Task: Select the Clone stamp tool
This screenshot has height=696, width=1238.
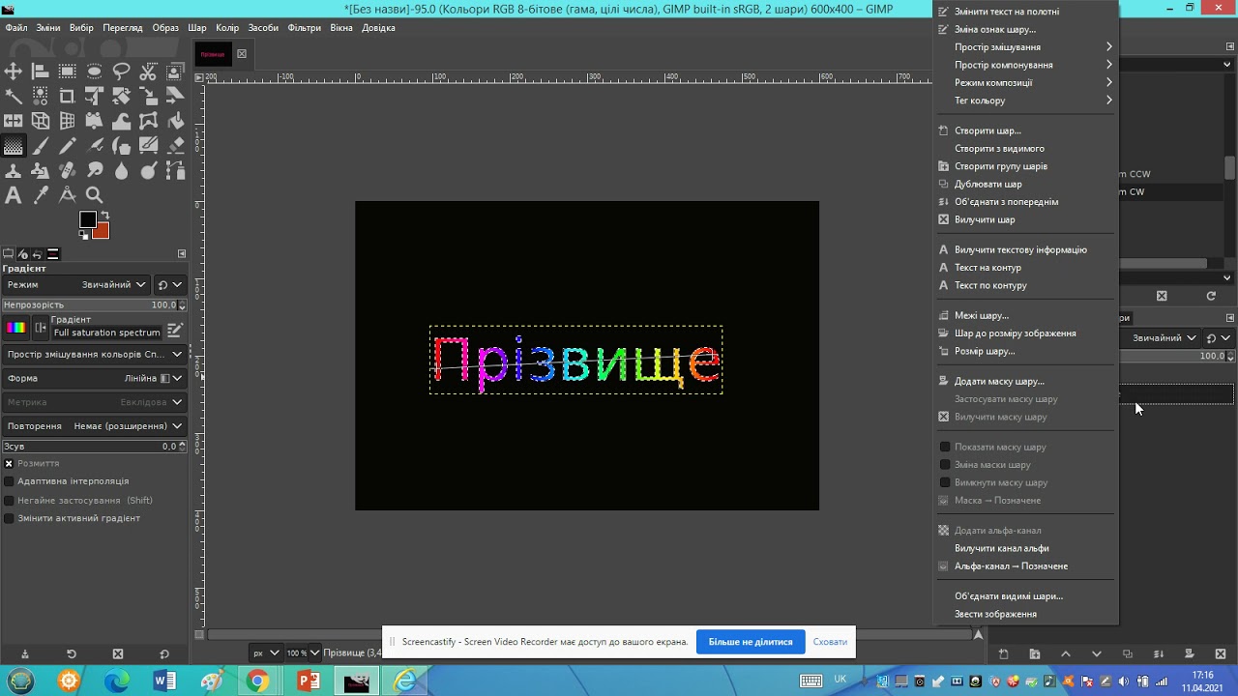Action: click(x=14, y=171)
